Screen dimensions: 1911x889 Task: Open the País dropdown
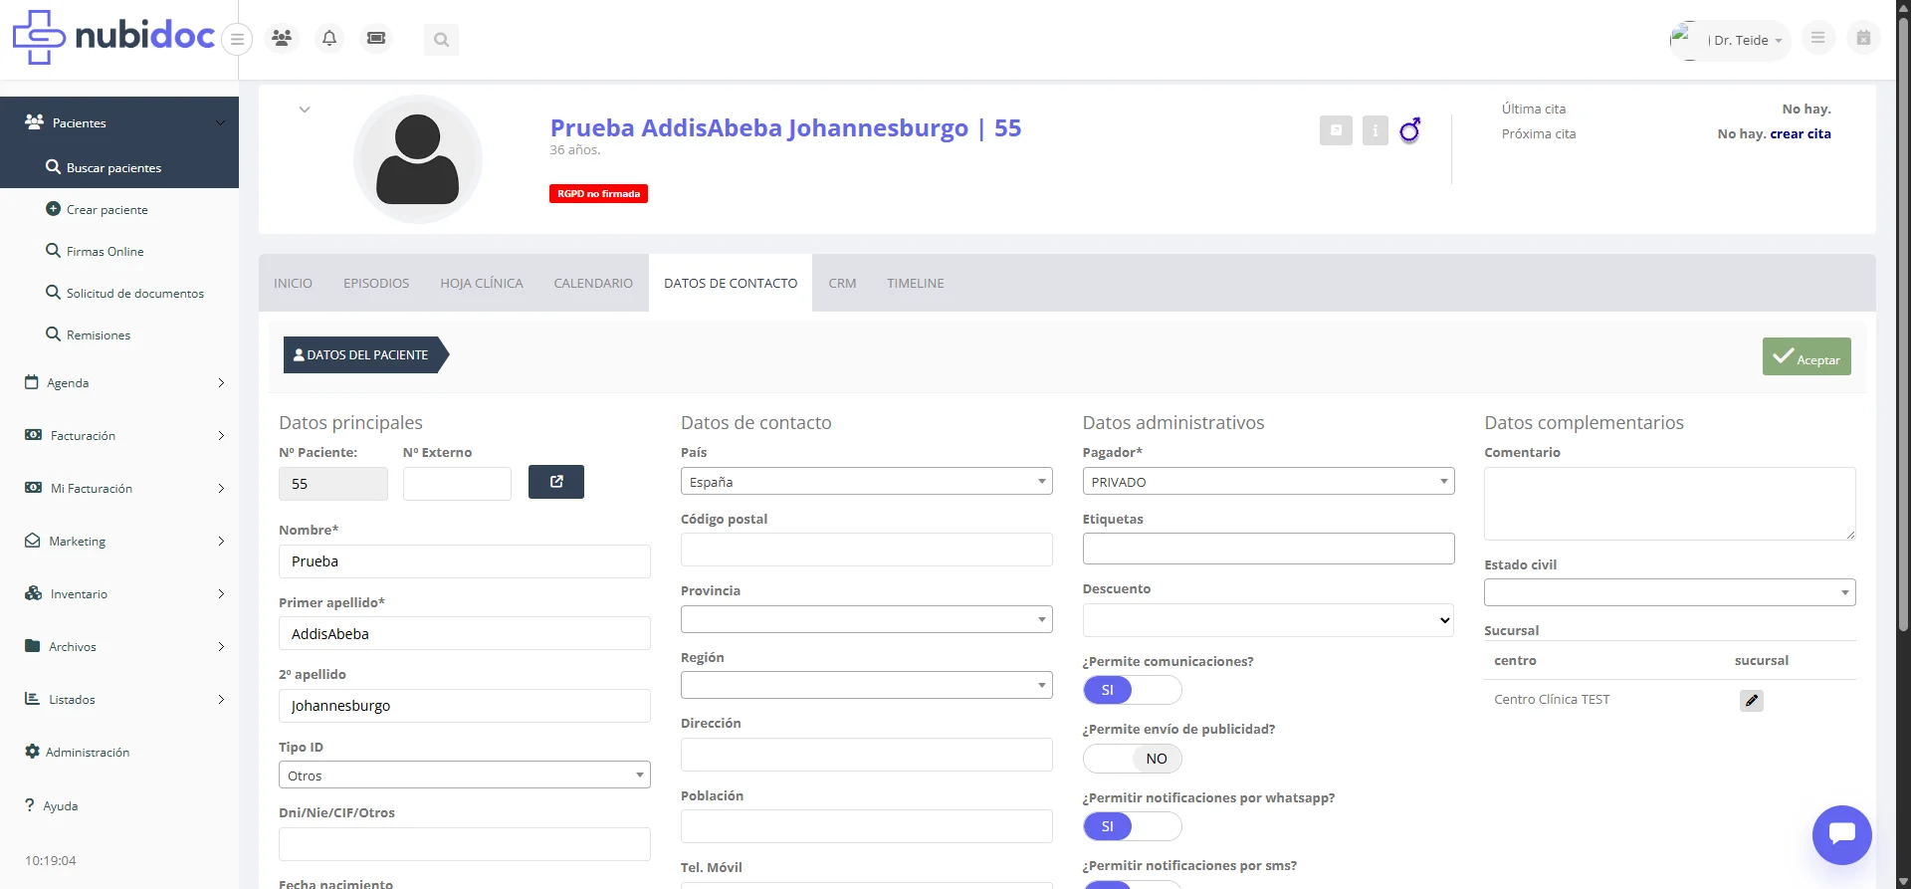tap(866, 481)
